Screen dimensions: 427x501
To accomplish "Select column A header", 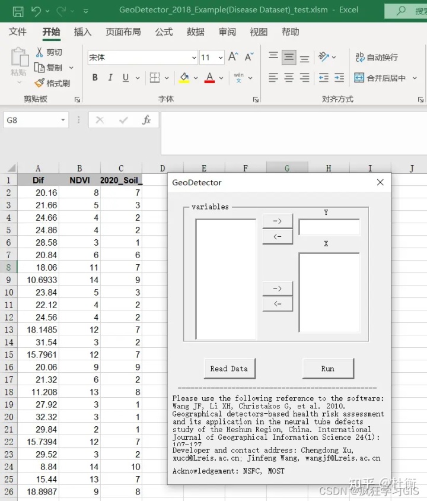I will [38, 168].
